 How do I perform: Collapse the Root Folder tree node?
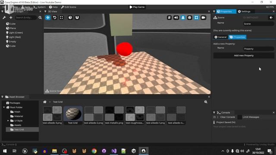[4, 107]
